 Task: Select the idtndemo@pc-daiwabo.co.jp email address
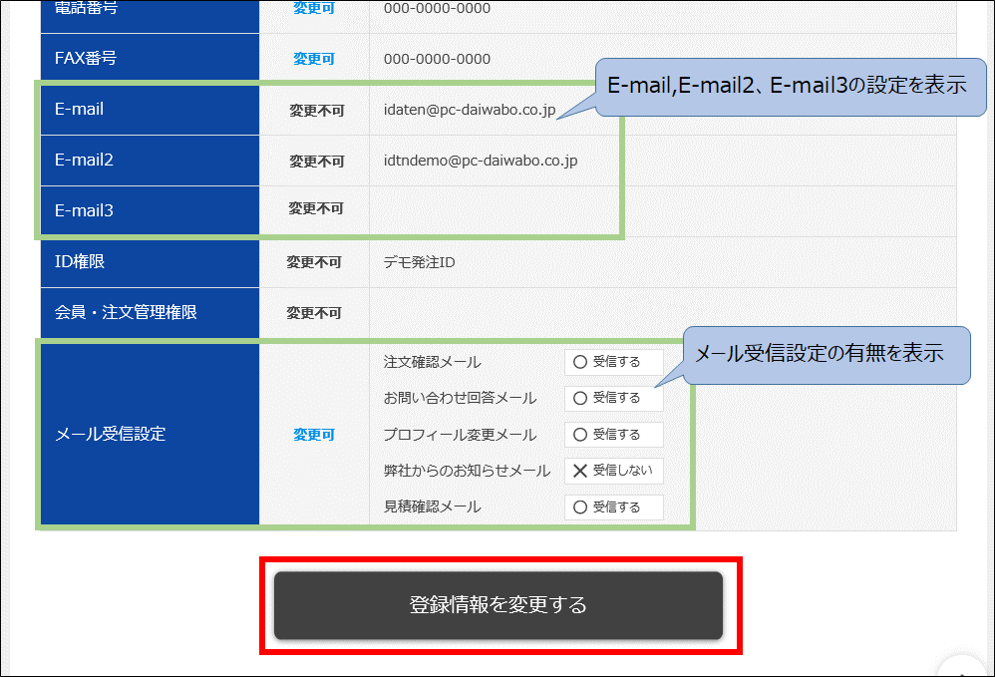point(480,161)
